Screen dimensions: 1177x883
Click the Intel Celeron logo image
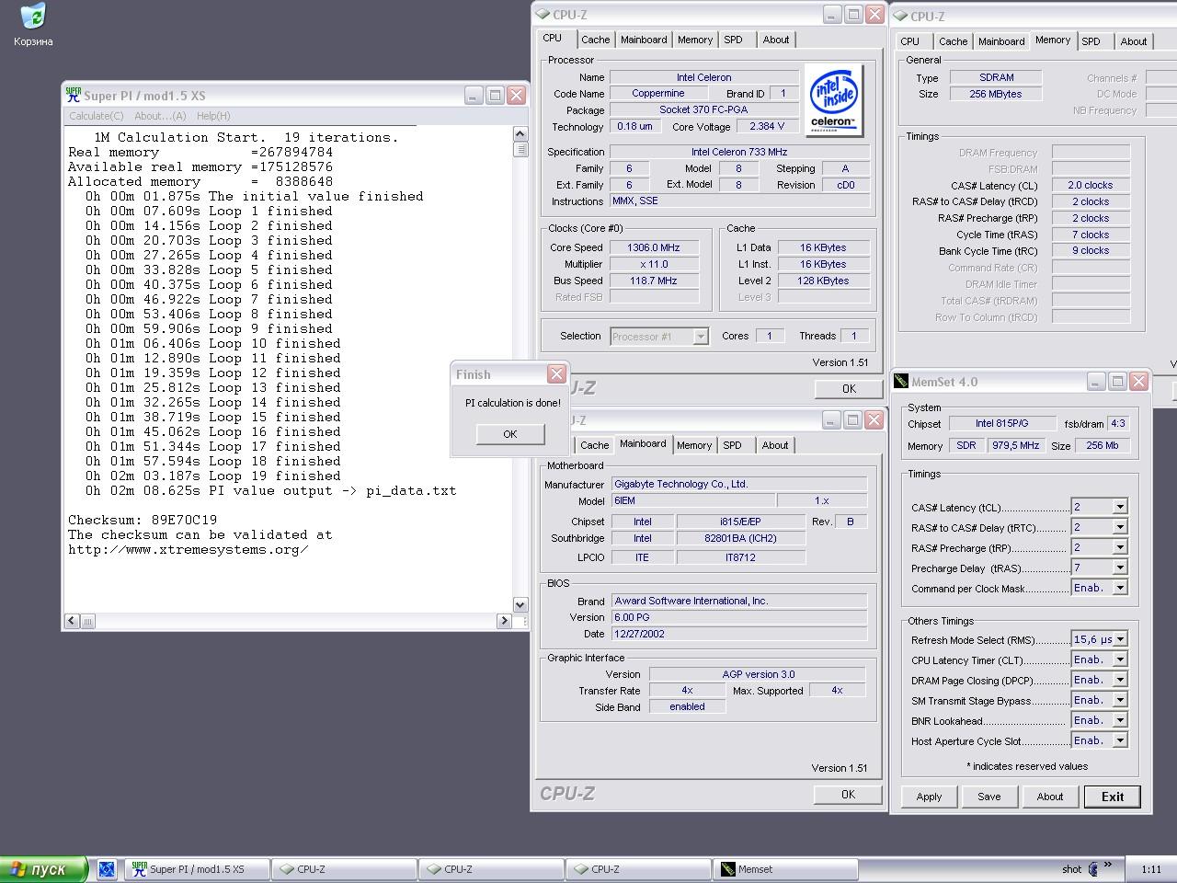(833, 99)
